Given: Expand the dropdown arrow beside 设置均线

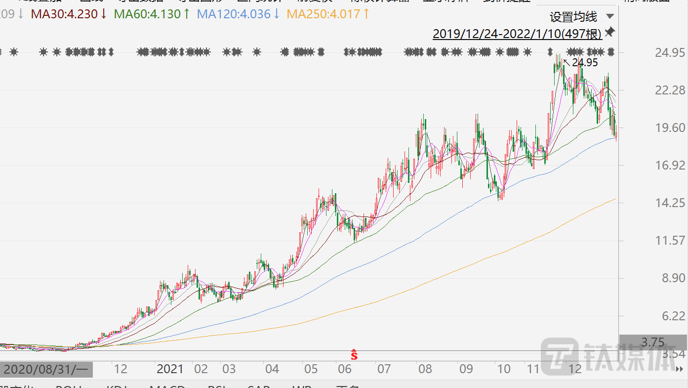Looking at the screenshot, I should pos(610,17).
